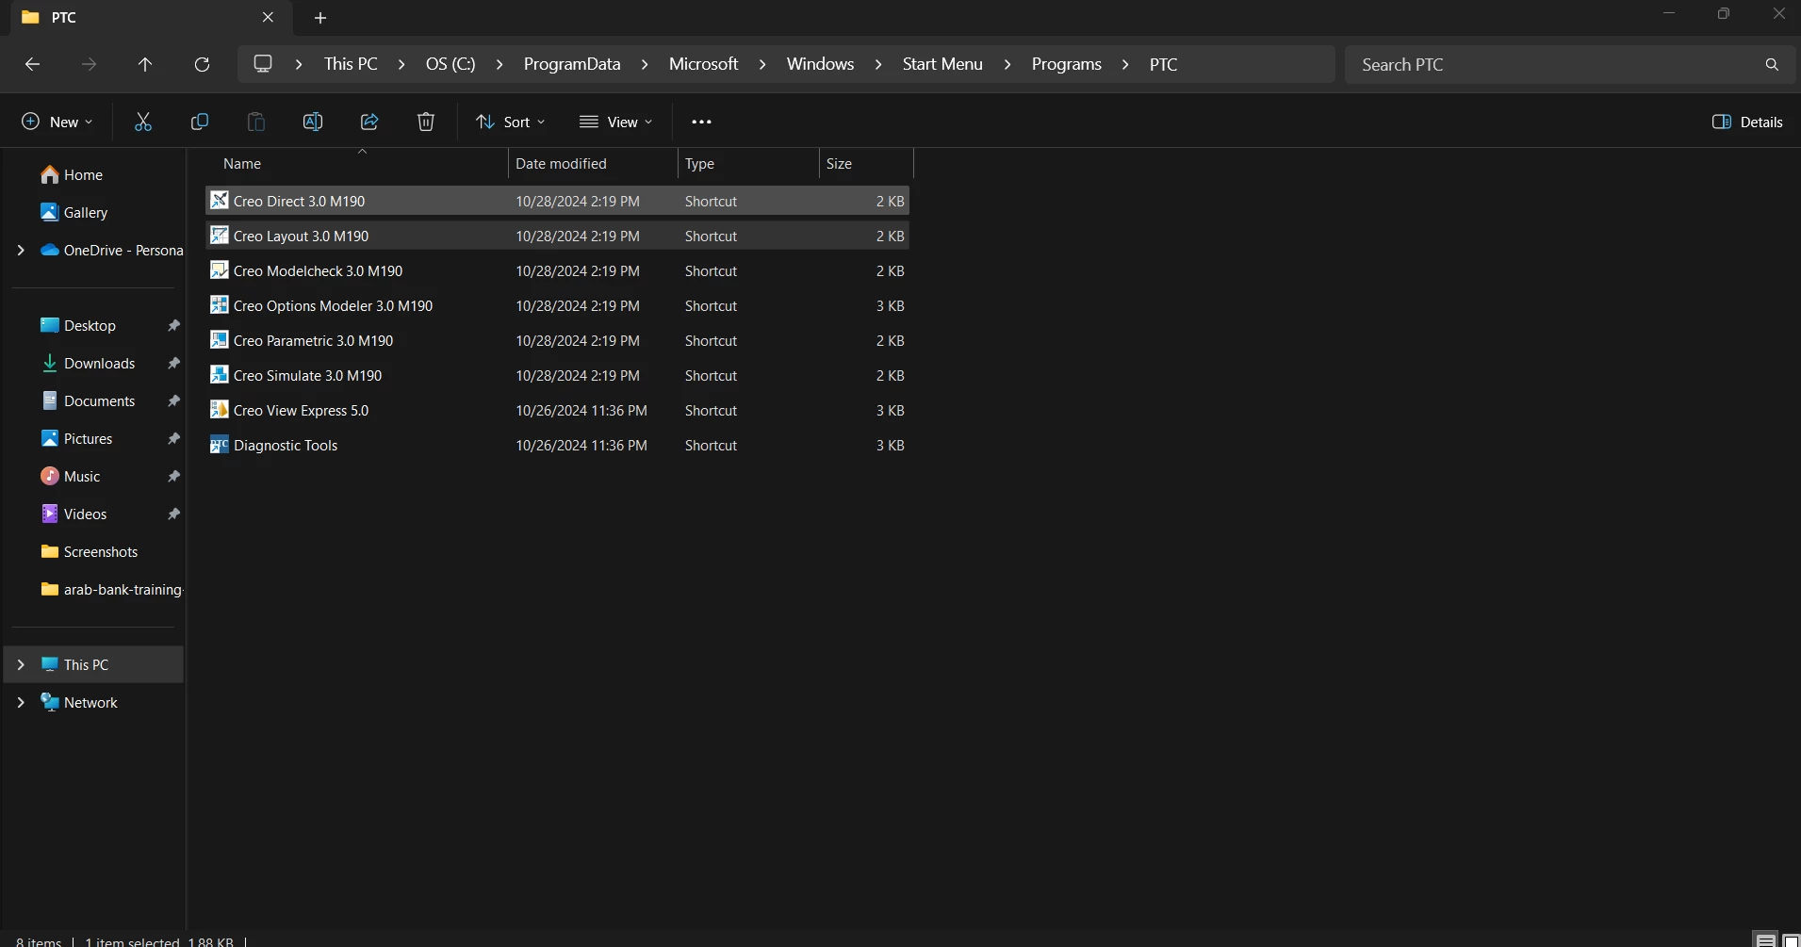
Task: Switch to details list view icon
Action: pyautogui.click(x=1765, y=939)
